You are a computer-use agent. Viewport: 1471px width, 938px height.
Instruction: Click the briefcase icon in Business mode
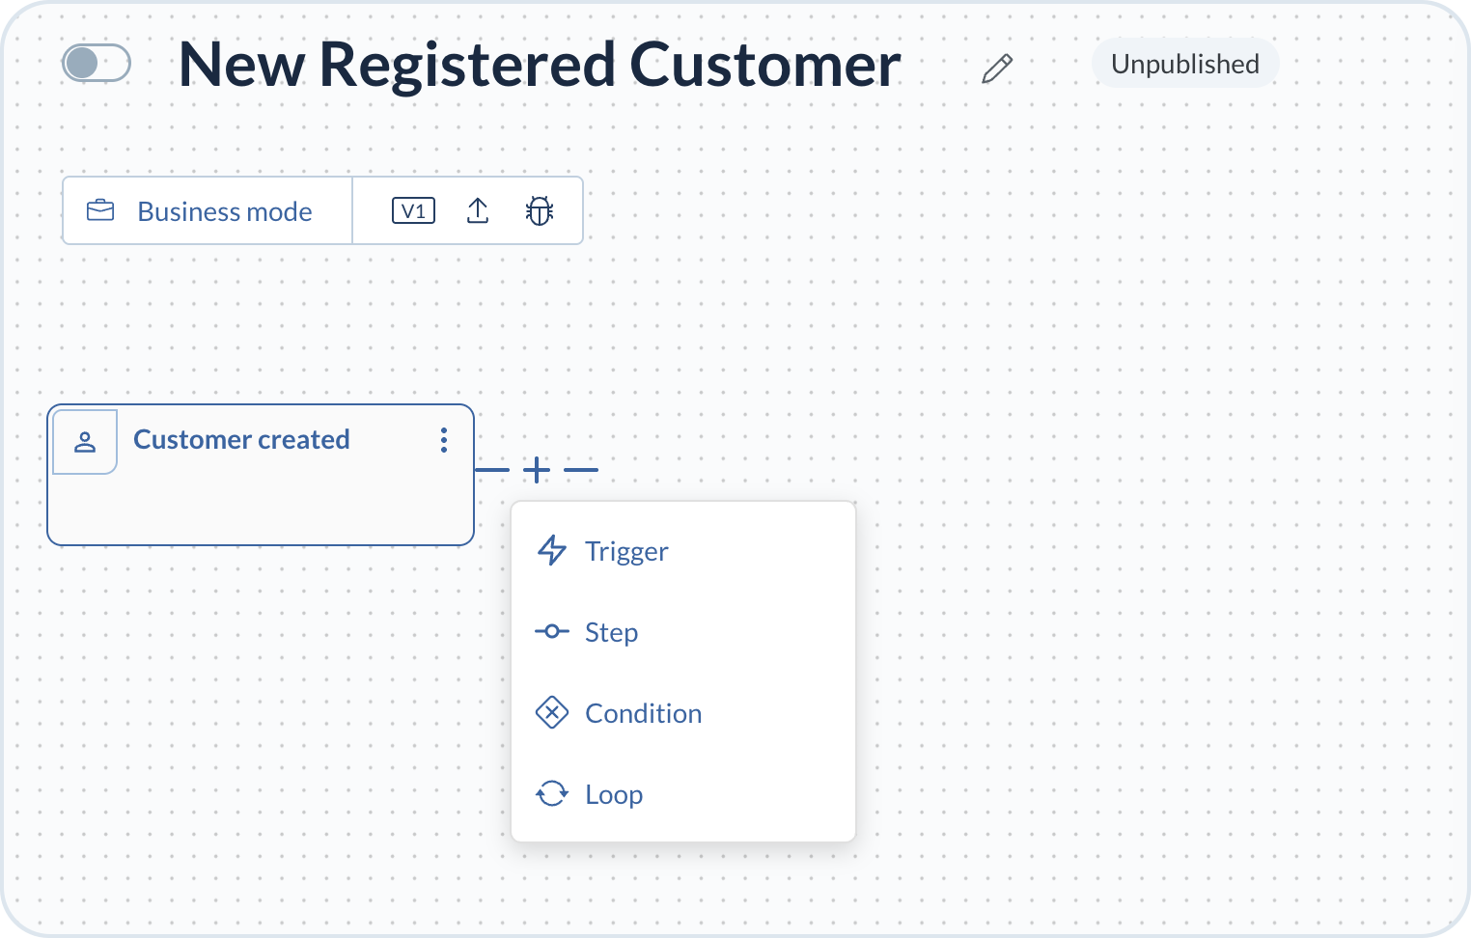click(100, 210)
